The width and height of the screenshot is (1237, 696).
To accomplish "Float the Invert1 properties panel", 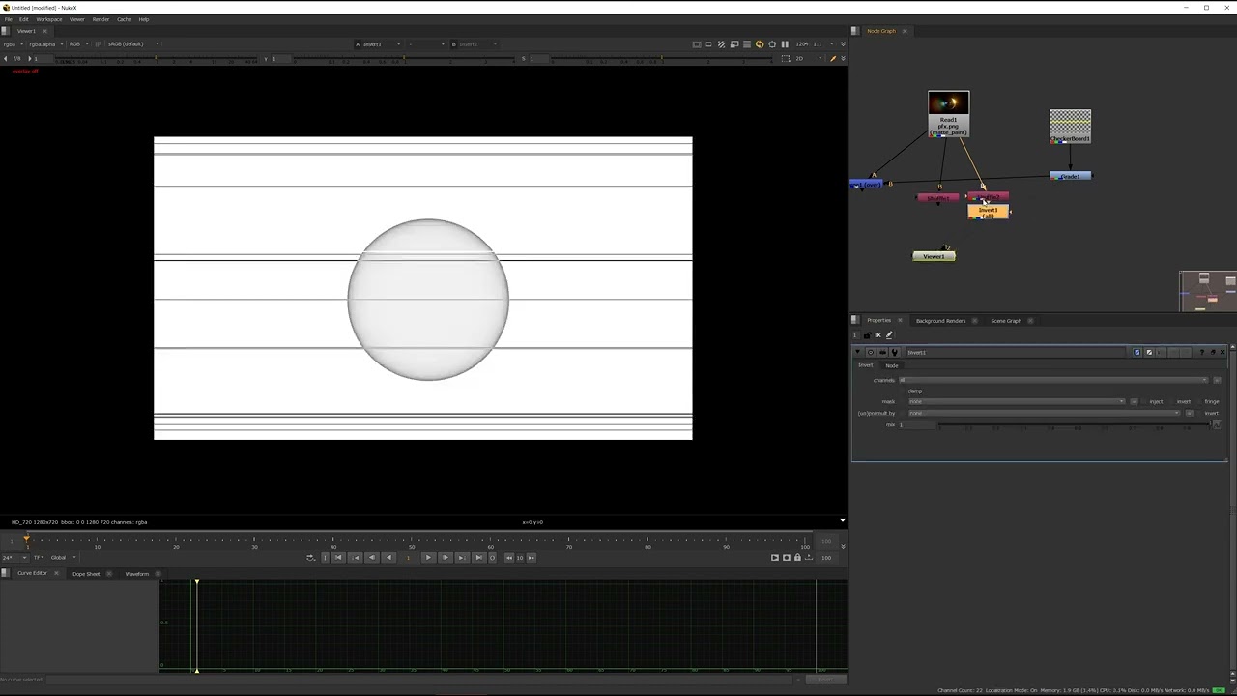I will tap(1213, 352).
